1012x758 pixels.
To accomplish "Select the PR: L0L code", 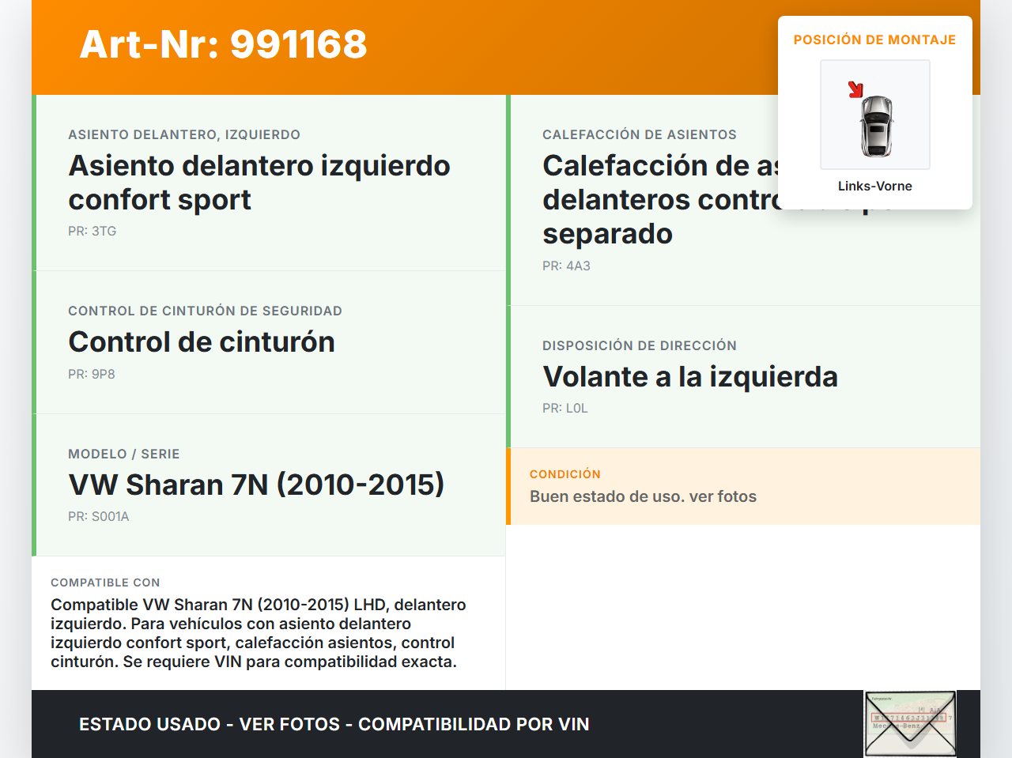I will pyautogui.click(x=565, y=408).
